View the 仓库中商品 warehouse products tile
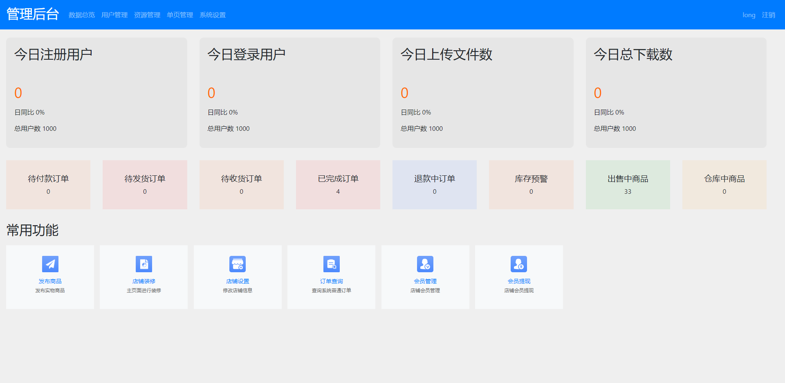Image resolution: width=785 pixels, height=383 pixels. pyautogui.click(x=724, y=184)
